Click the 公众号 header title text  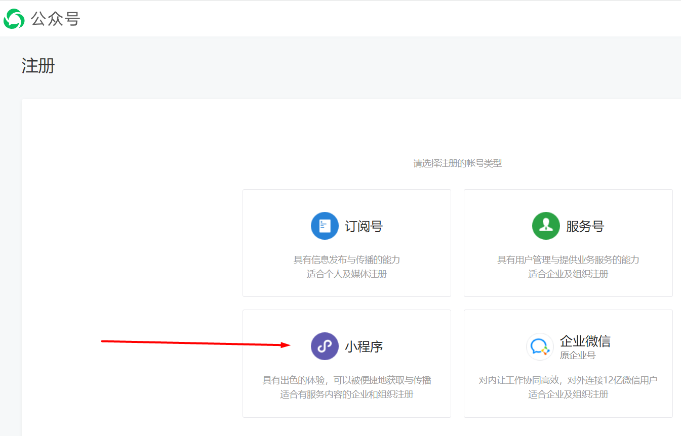tap(55, 19)
